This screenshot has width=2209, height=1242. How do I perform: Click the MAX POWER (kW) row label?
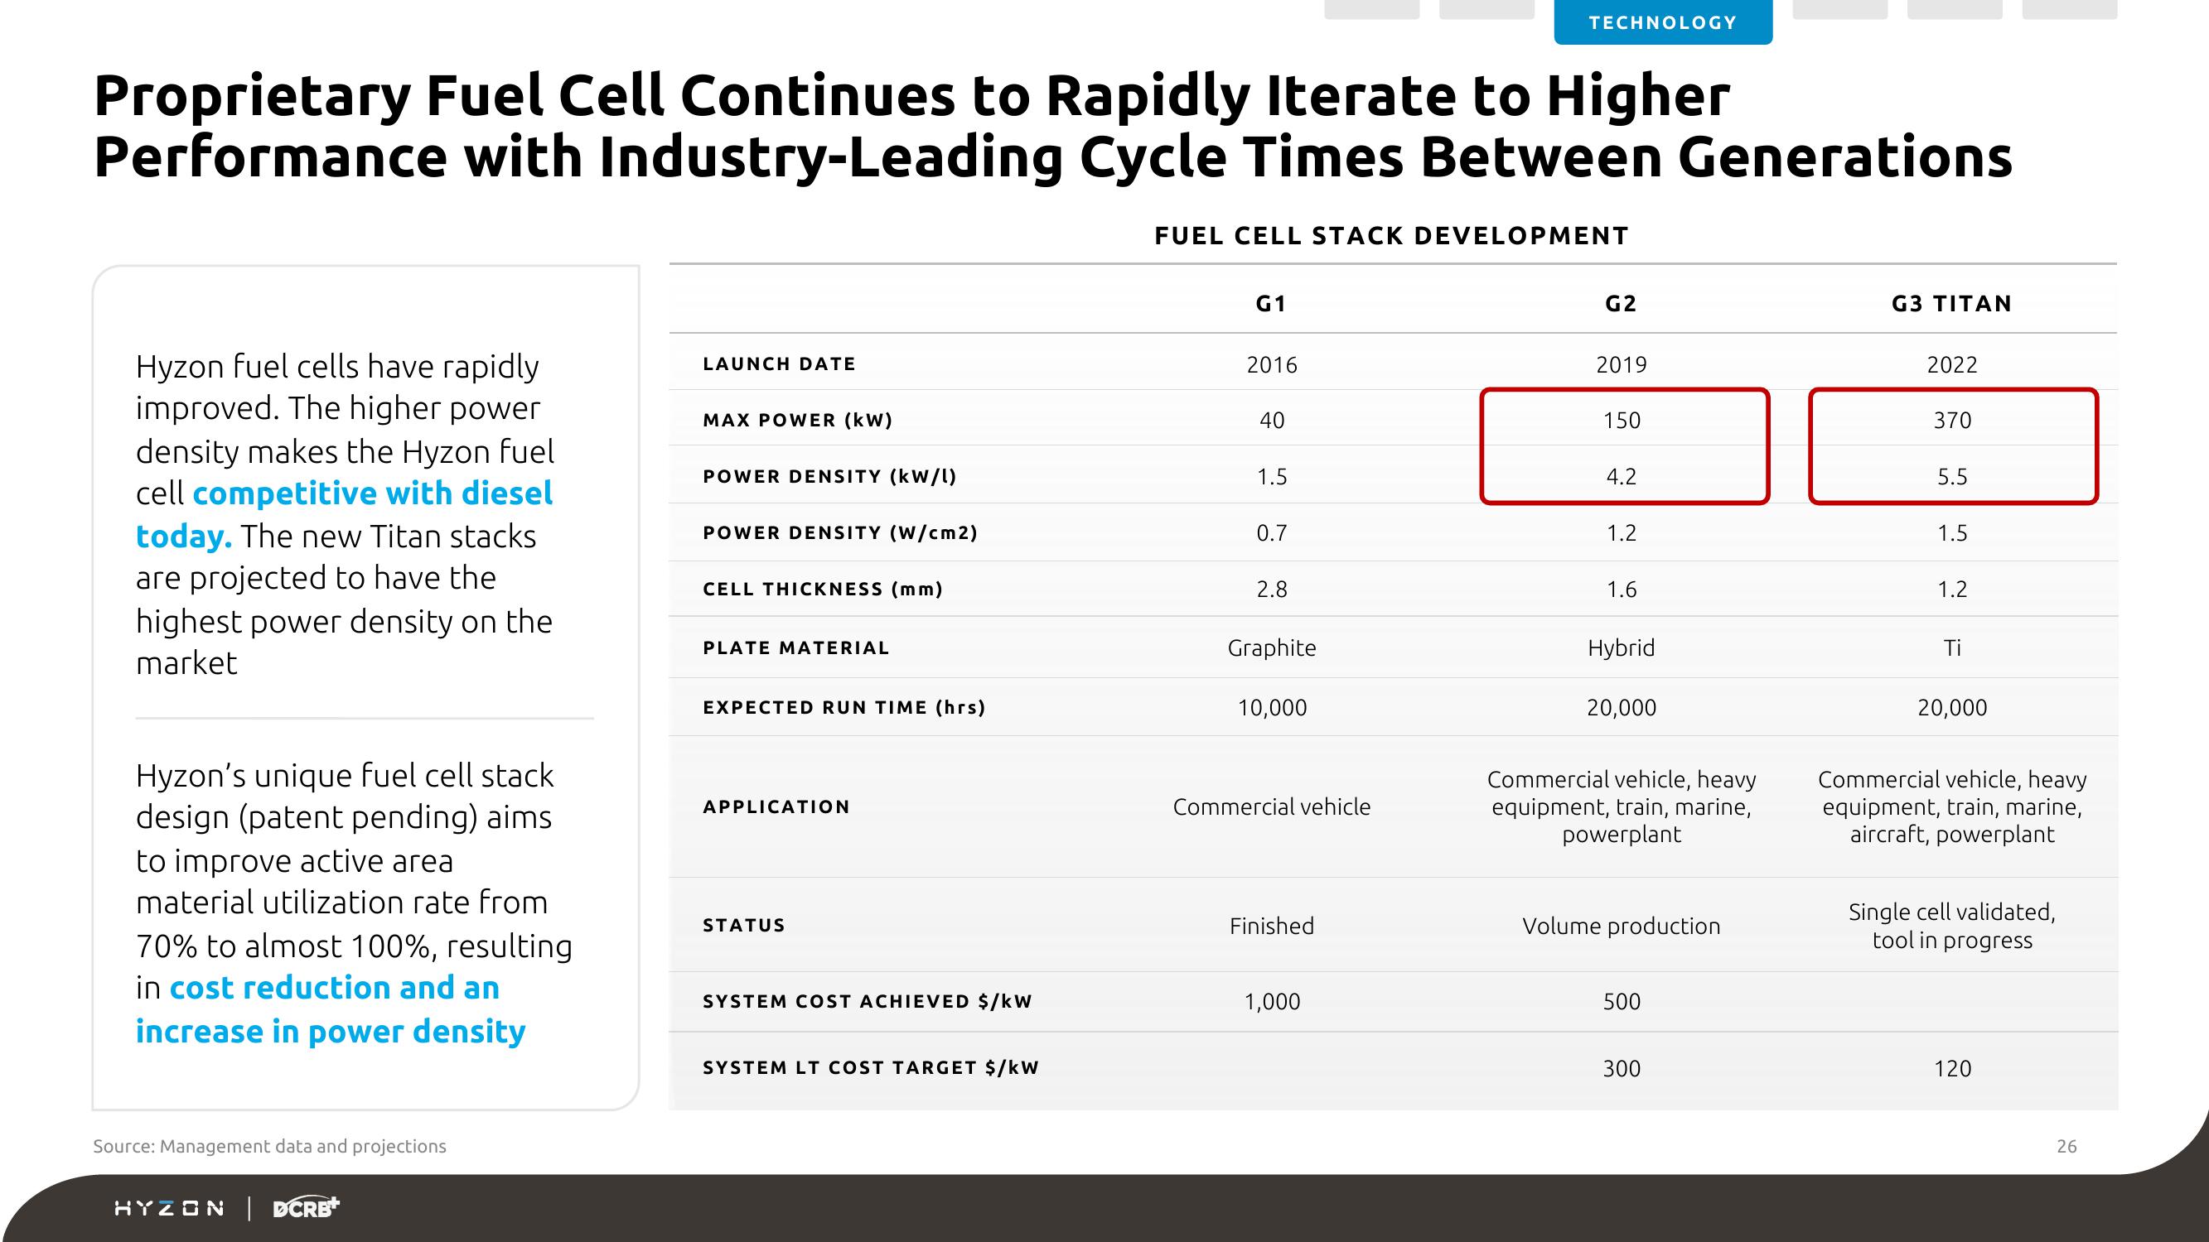[797, 420]
